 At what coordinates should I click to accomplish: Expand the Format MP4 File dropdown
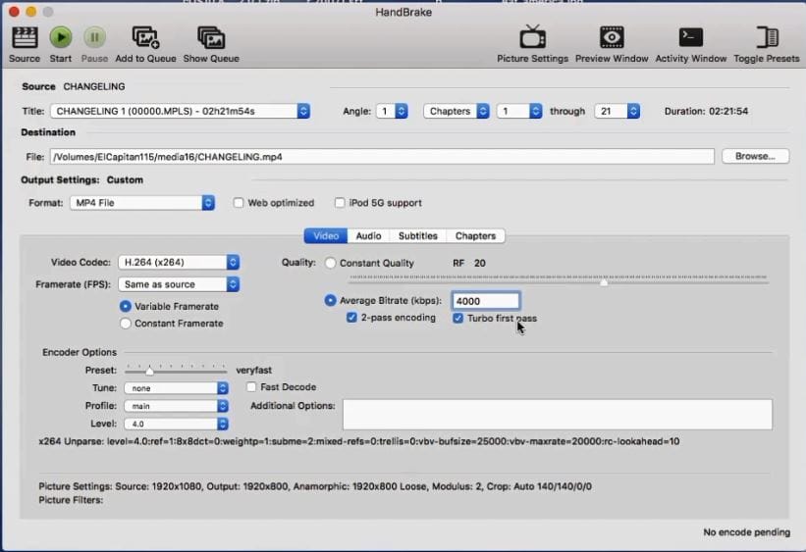141,203
